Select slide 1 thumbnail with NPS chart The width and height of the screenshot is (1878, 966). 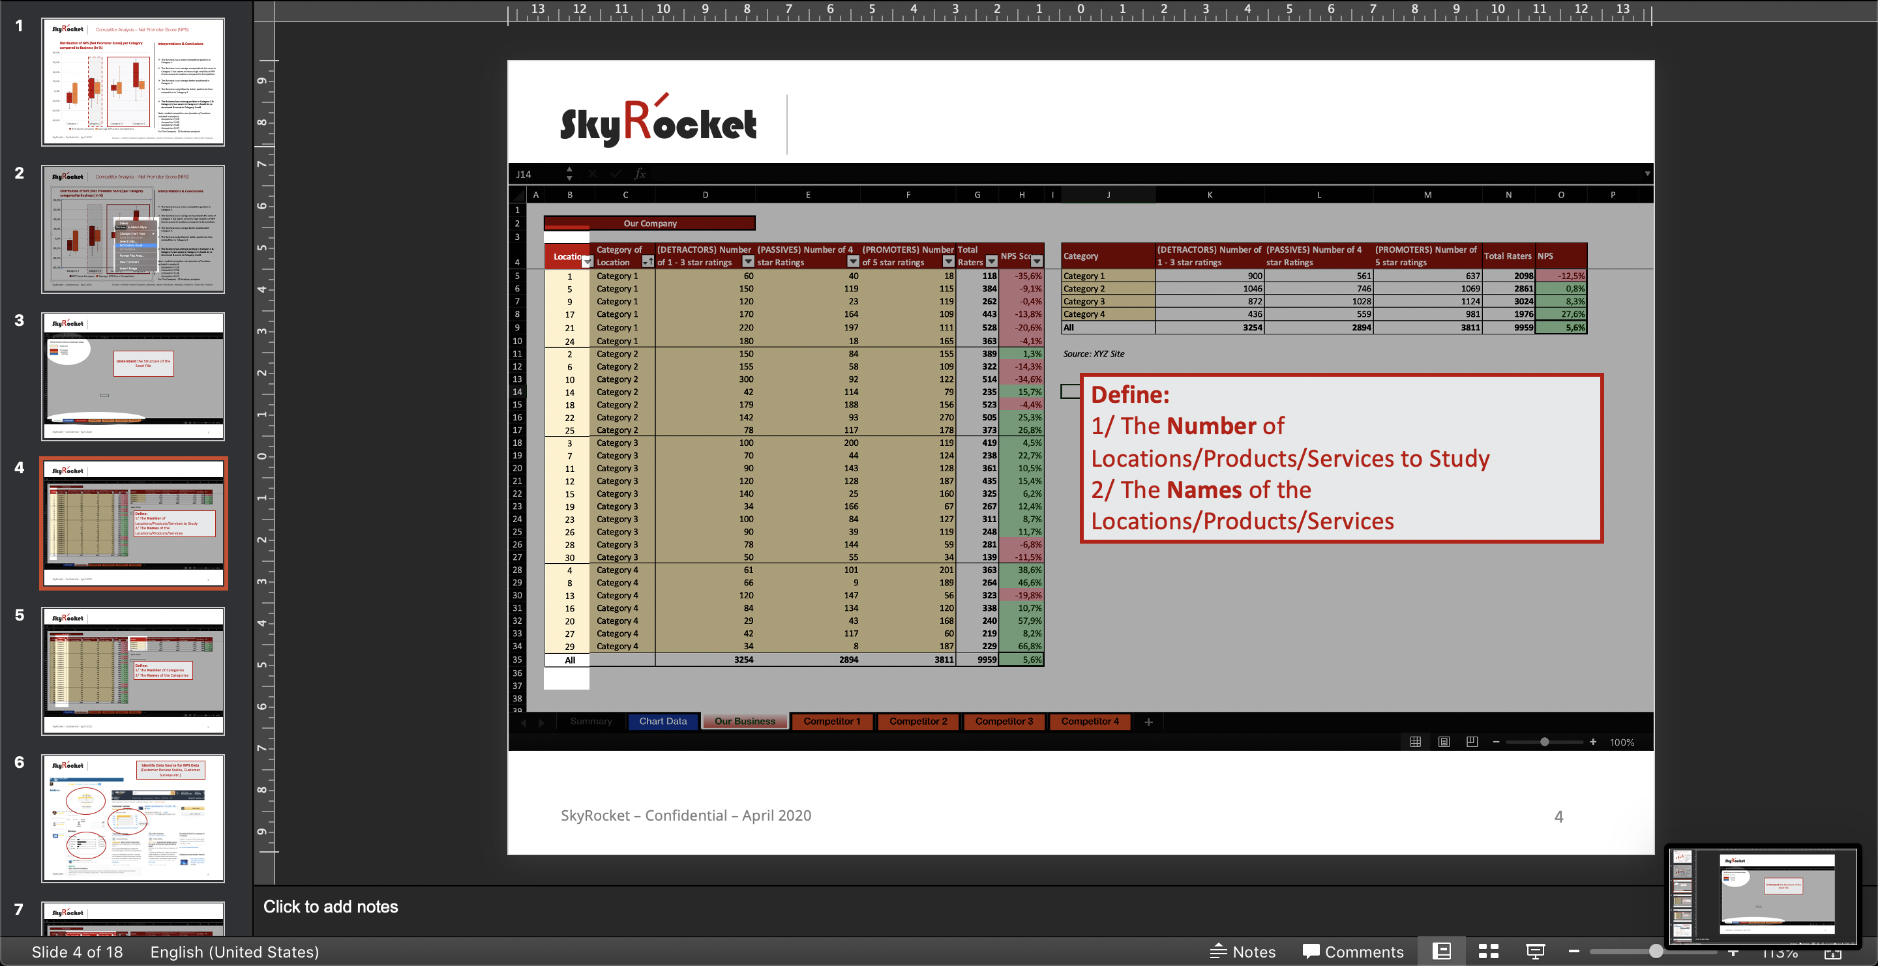point(132,81)
